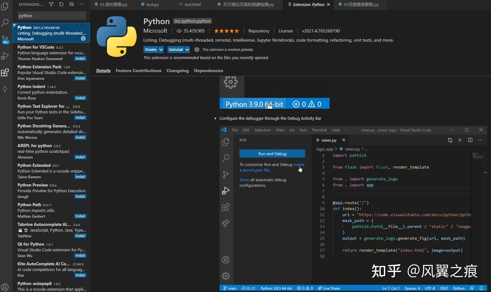Disable the Python extension
The image size is (491, 292).
point(150,50)
